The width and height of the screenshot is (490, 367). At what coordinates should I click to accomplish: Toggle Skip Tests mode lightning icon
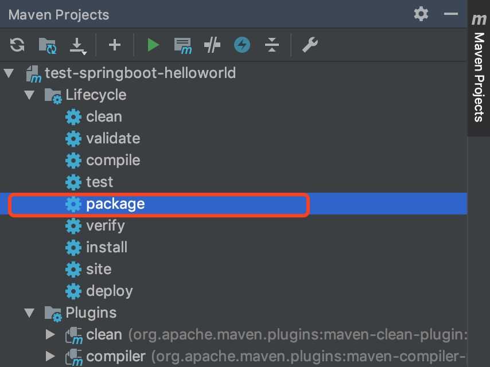[x=242, y=45]
